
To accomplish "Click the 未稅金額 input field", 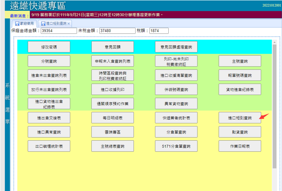I will click(x=117, y=31).
